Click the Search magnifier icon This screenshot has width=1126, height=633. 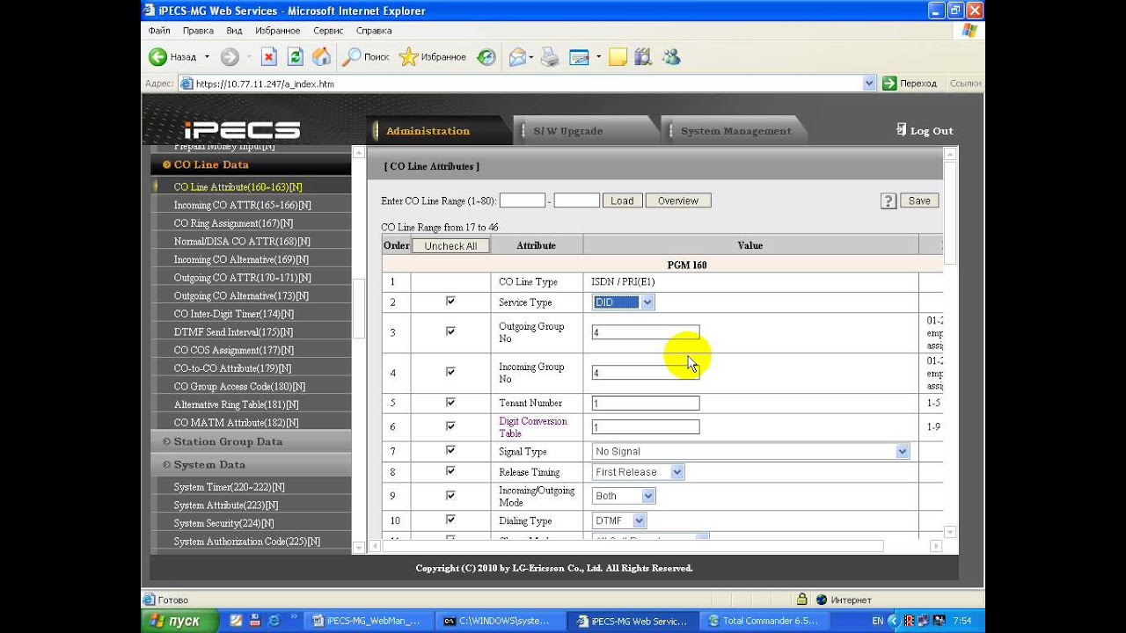(351, 57)
